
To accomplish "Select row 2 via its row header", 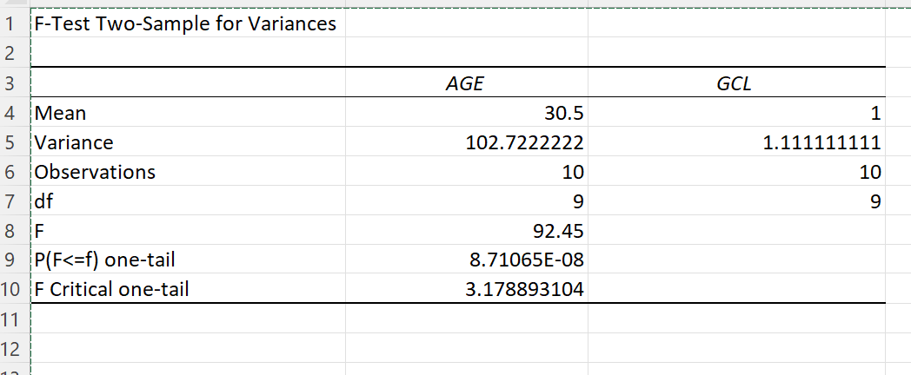I will click(15, 53).
